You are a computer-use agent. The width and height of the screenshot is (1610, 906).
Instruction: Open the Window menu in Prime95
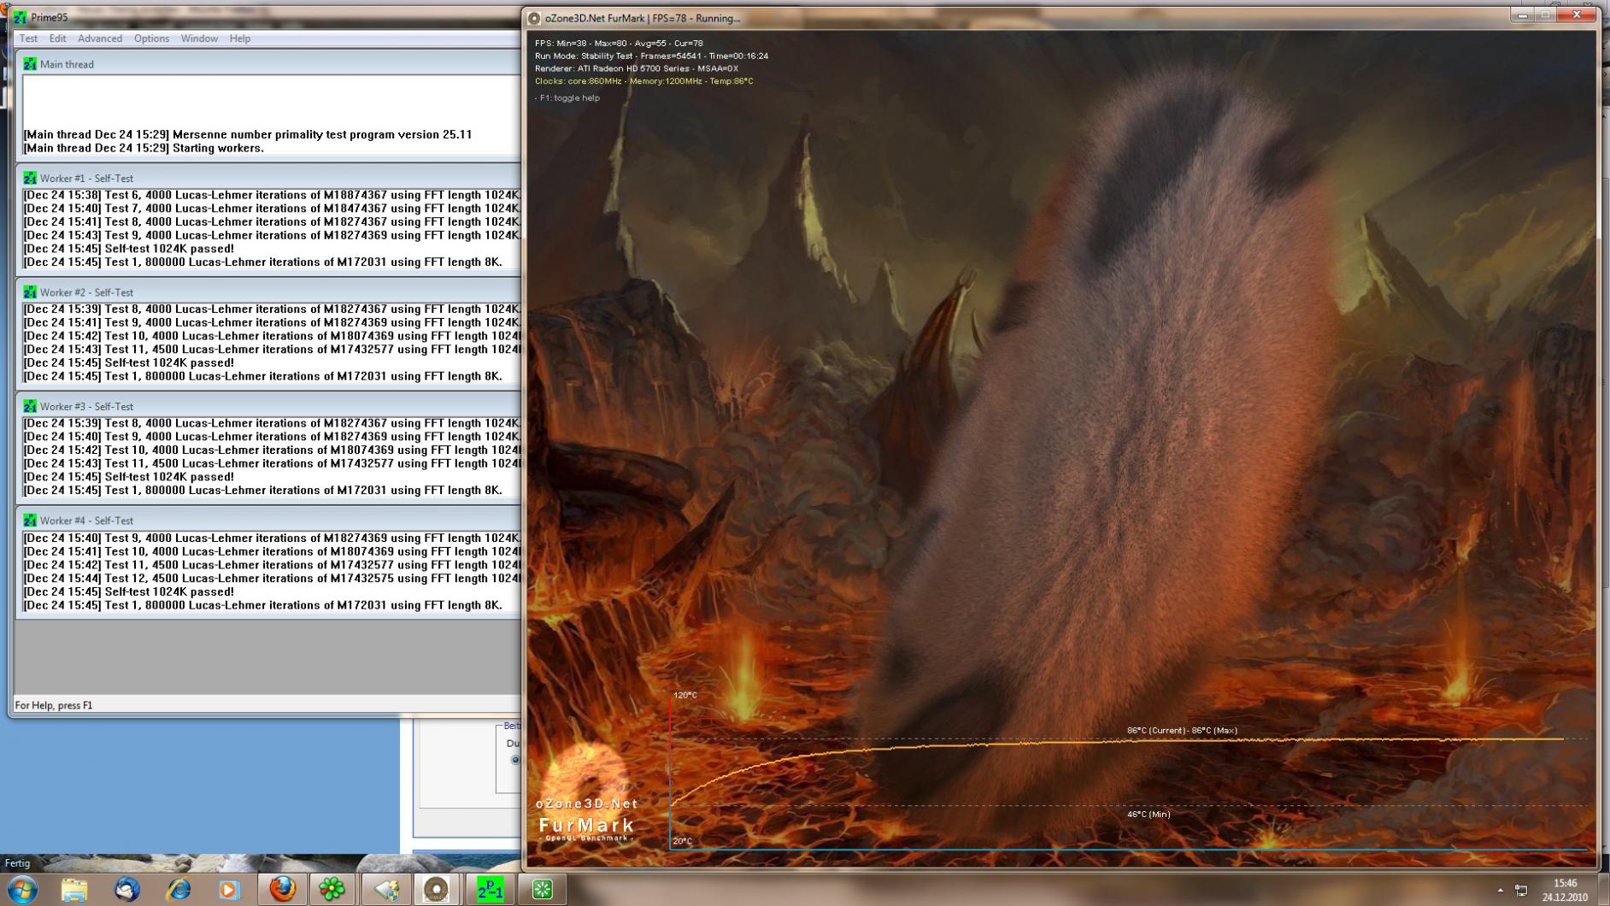(199, 38)
